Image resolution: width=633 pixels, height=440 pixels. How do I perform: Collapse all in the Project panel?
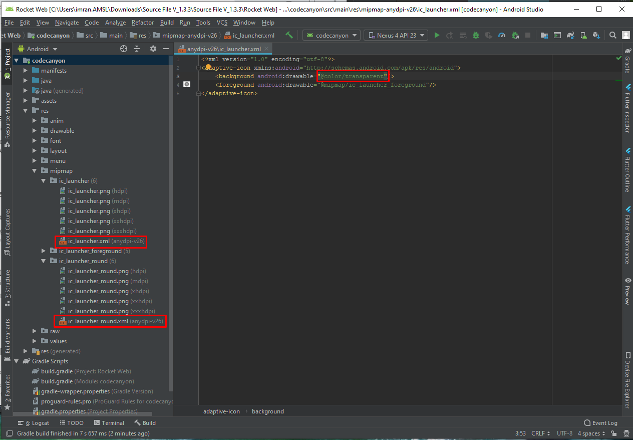[137, 49]
